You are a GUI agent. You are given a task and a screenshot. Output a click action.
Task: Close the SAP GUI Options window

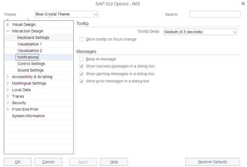[x=243, y=4]
